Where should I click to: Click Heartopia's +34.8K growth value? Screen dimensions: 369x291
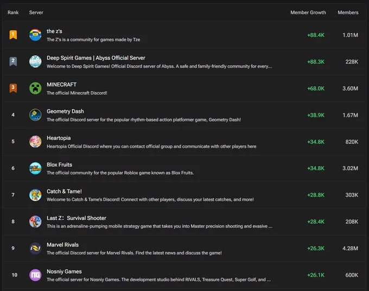316,142
